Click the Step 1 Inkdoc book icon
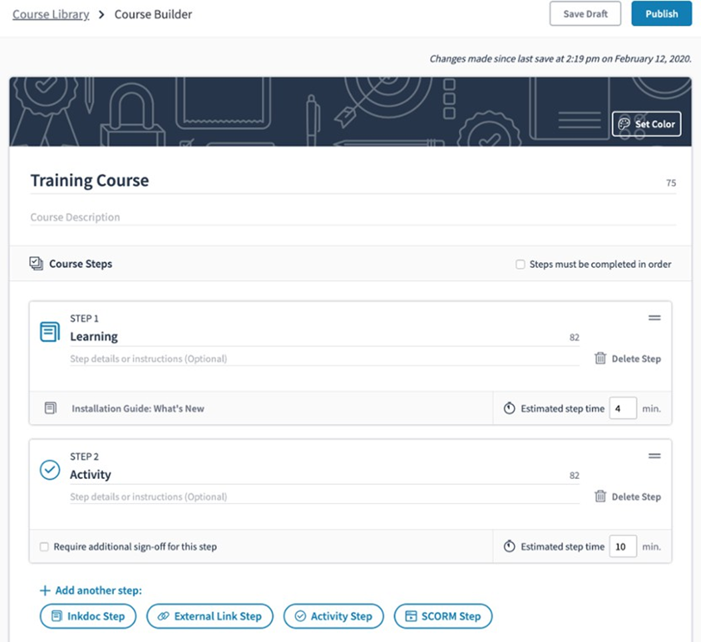The height and width of the screenshot is (642, 701). coord(50,331)
